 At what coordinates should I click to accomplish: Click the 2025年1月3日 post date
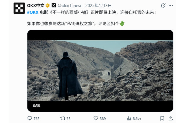(98, 5)
